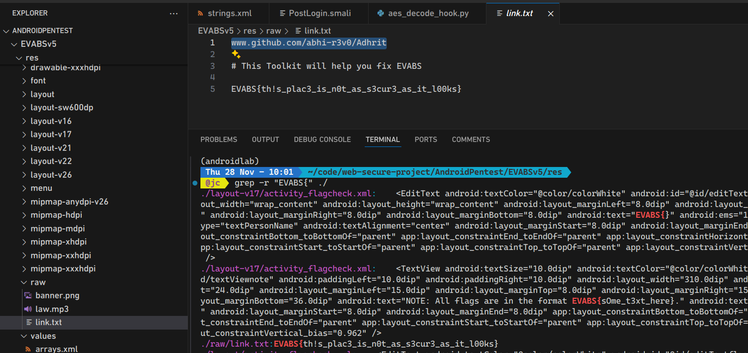
Task: Click link.txt in the breadcrumb path
Action: pos(318,31)
